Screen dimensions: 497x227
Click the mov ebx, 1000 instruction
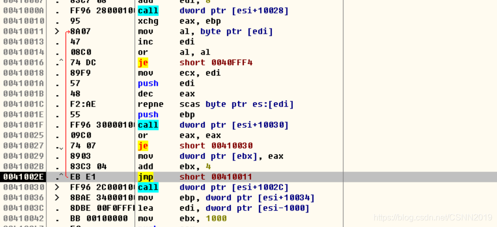click(x=182, y=219)
